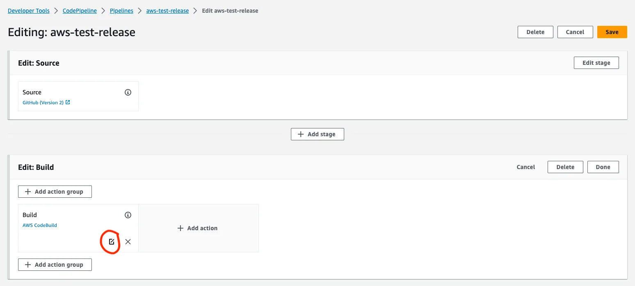635x286 pixels.
Task: Delete the aws-test-release pipeline
Action: [x=535, y=32]
